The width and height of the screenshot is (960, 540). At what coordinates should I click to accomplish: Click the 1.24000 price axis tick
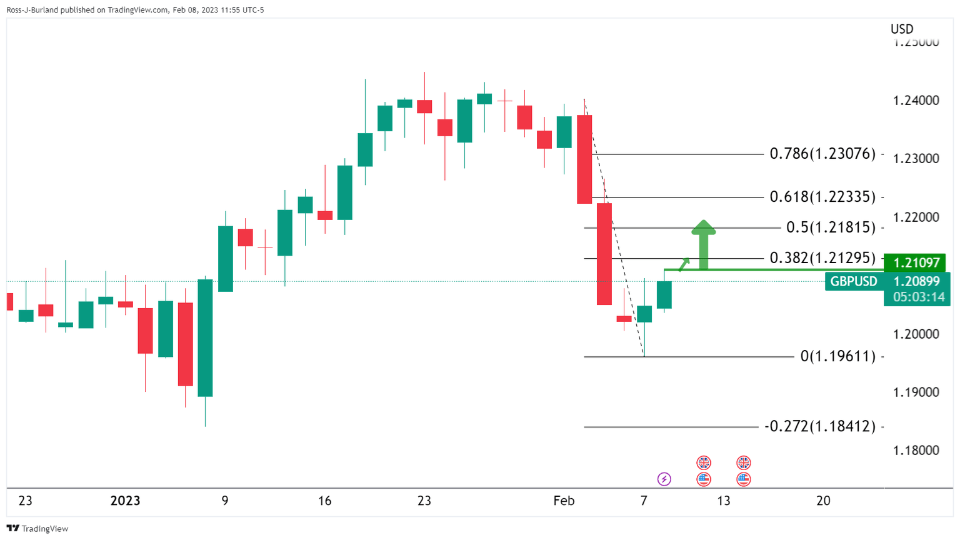click(916, 100)
